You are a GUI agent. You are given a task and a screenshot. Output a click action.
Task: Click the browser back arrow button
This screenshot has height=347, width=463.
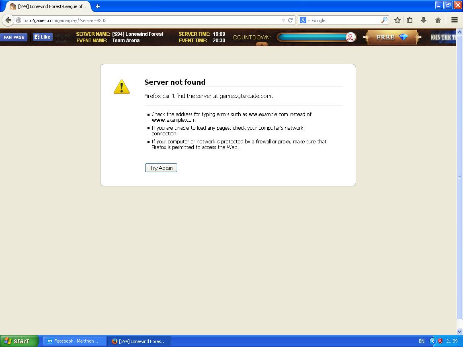coord(8,20)
